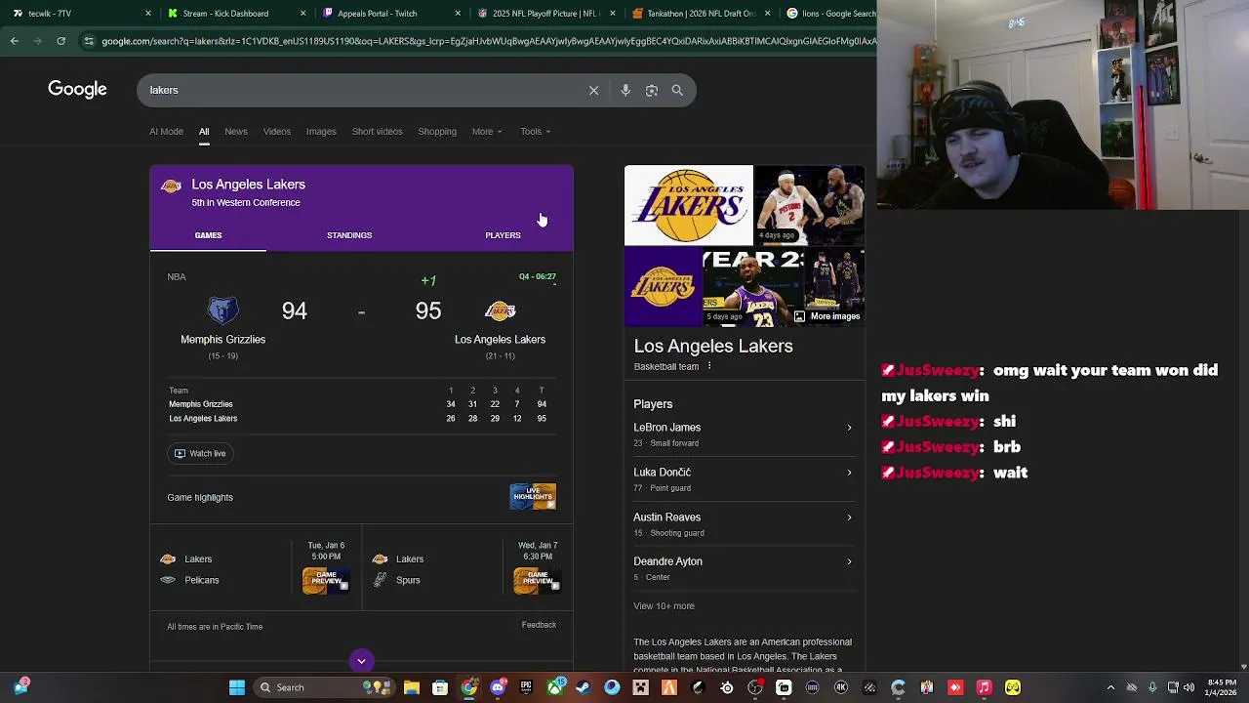The image size is (1249, 703).
Task: Open File Explorer from the taskbar
Action: click(x=412, y=687)
